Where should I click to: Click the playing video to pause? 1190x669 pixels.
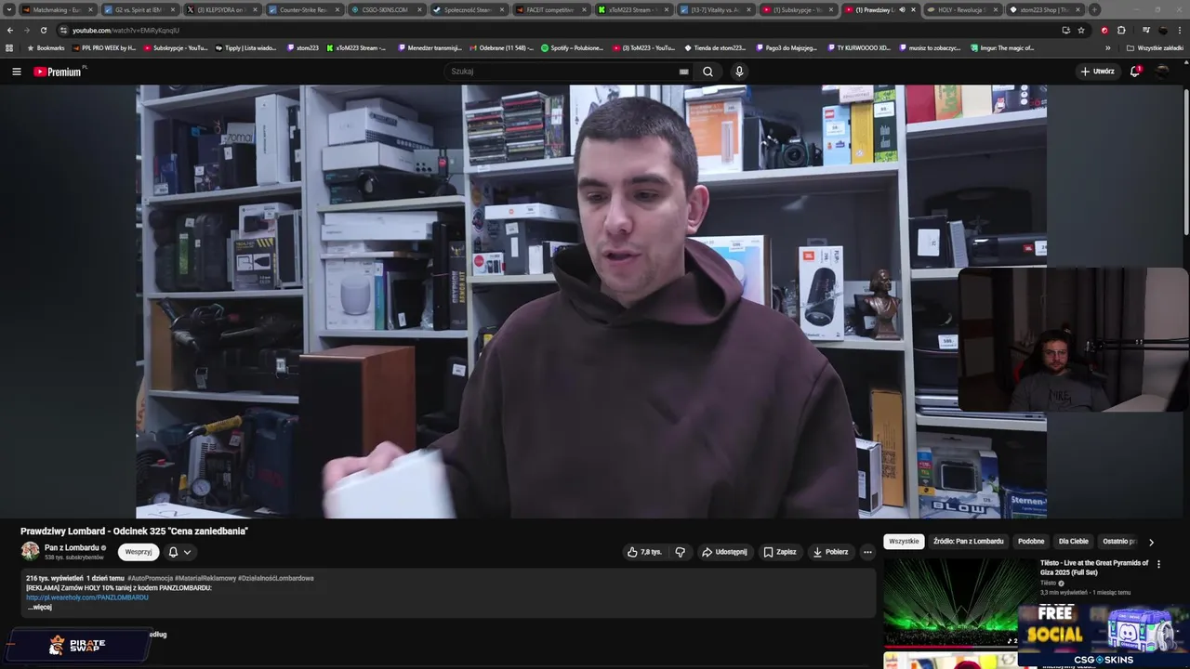click(591, 301)
